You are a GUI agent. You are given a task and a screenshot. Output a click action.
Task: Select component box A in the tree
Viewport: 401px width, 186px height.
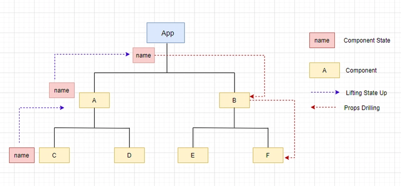[94, 100]
